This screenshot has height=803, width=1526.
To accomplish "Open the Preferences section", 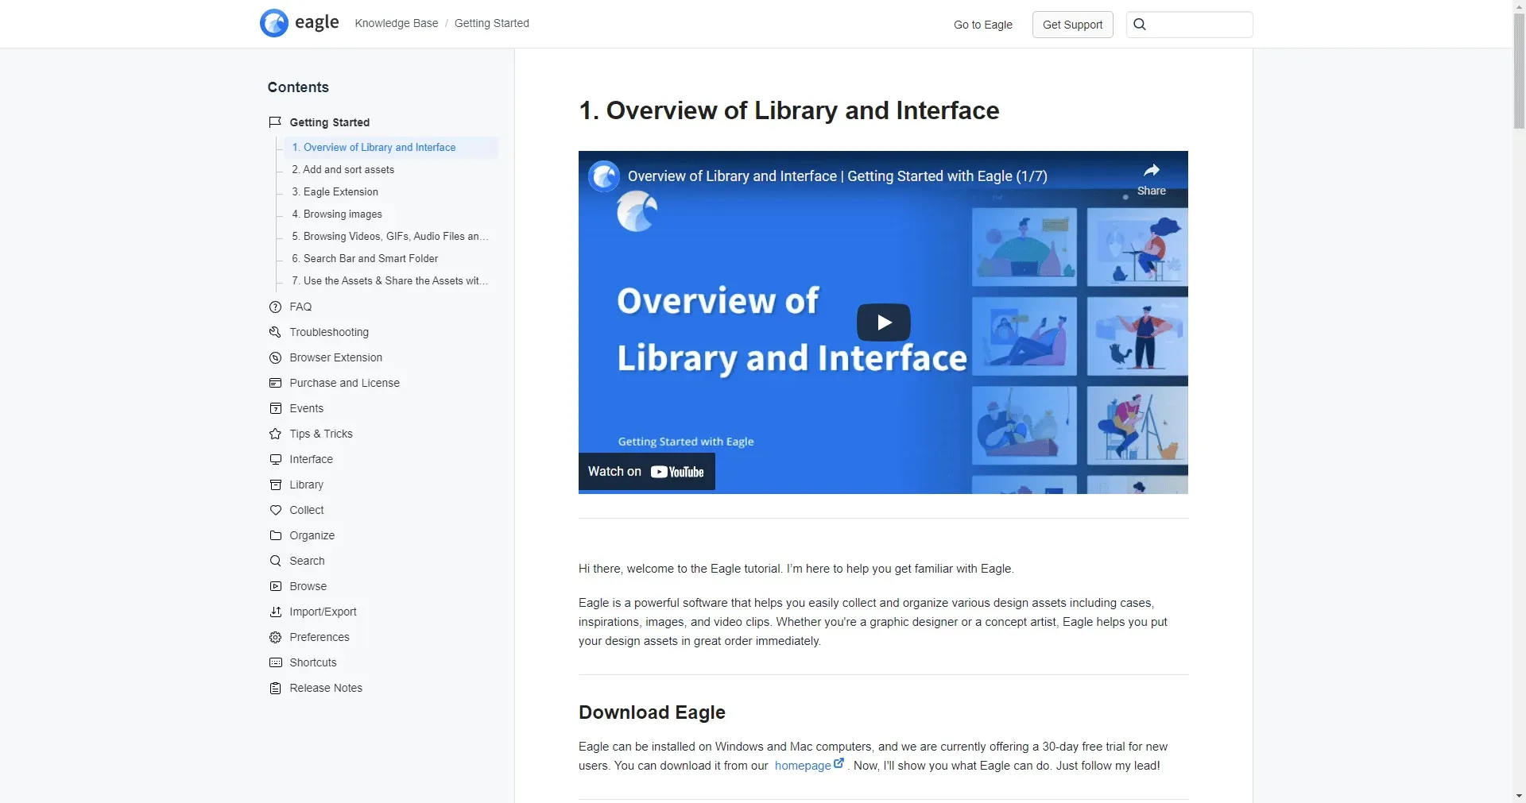I will pyautogui.click(x=320, y=637).
